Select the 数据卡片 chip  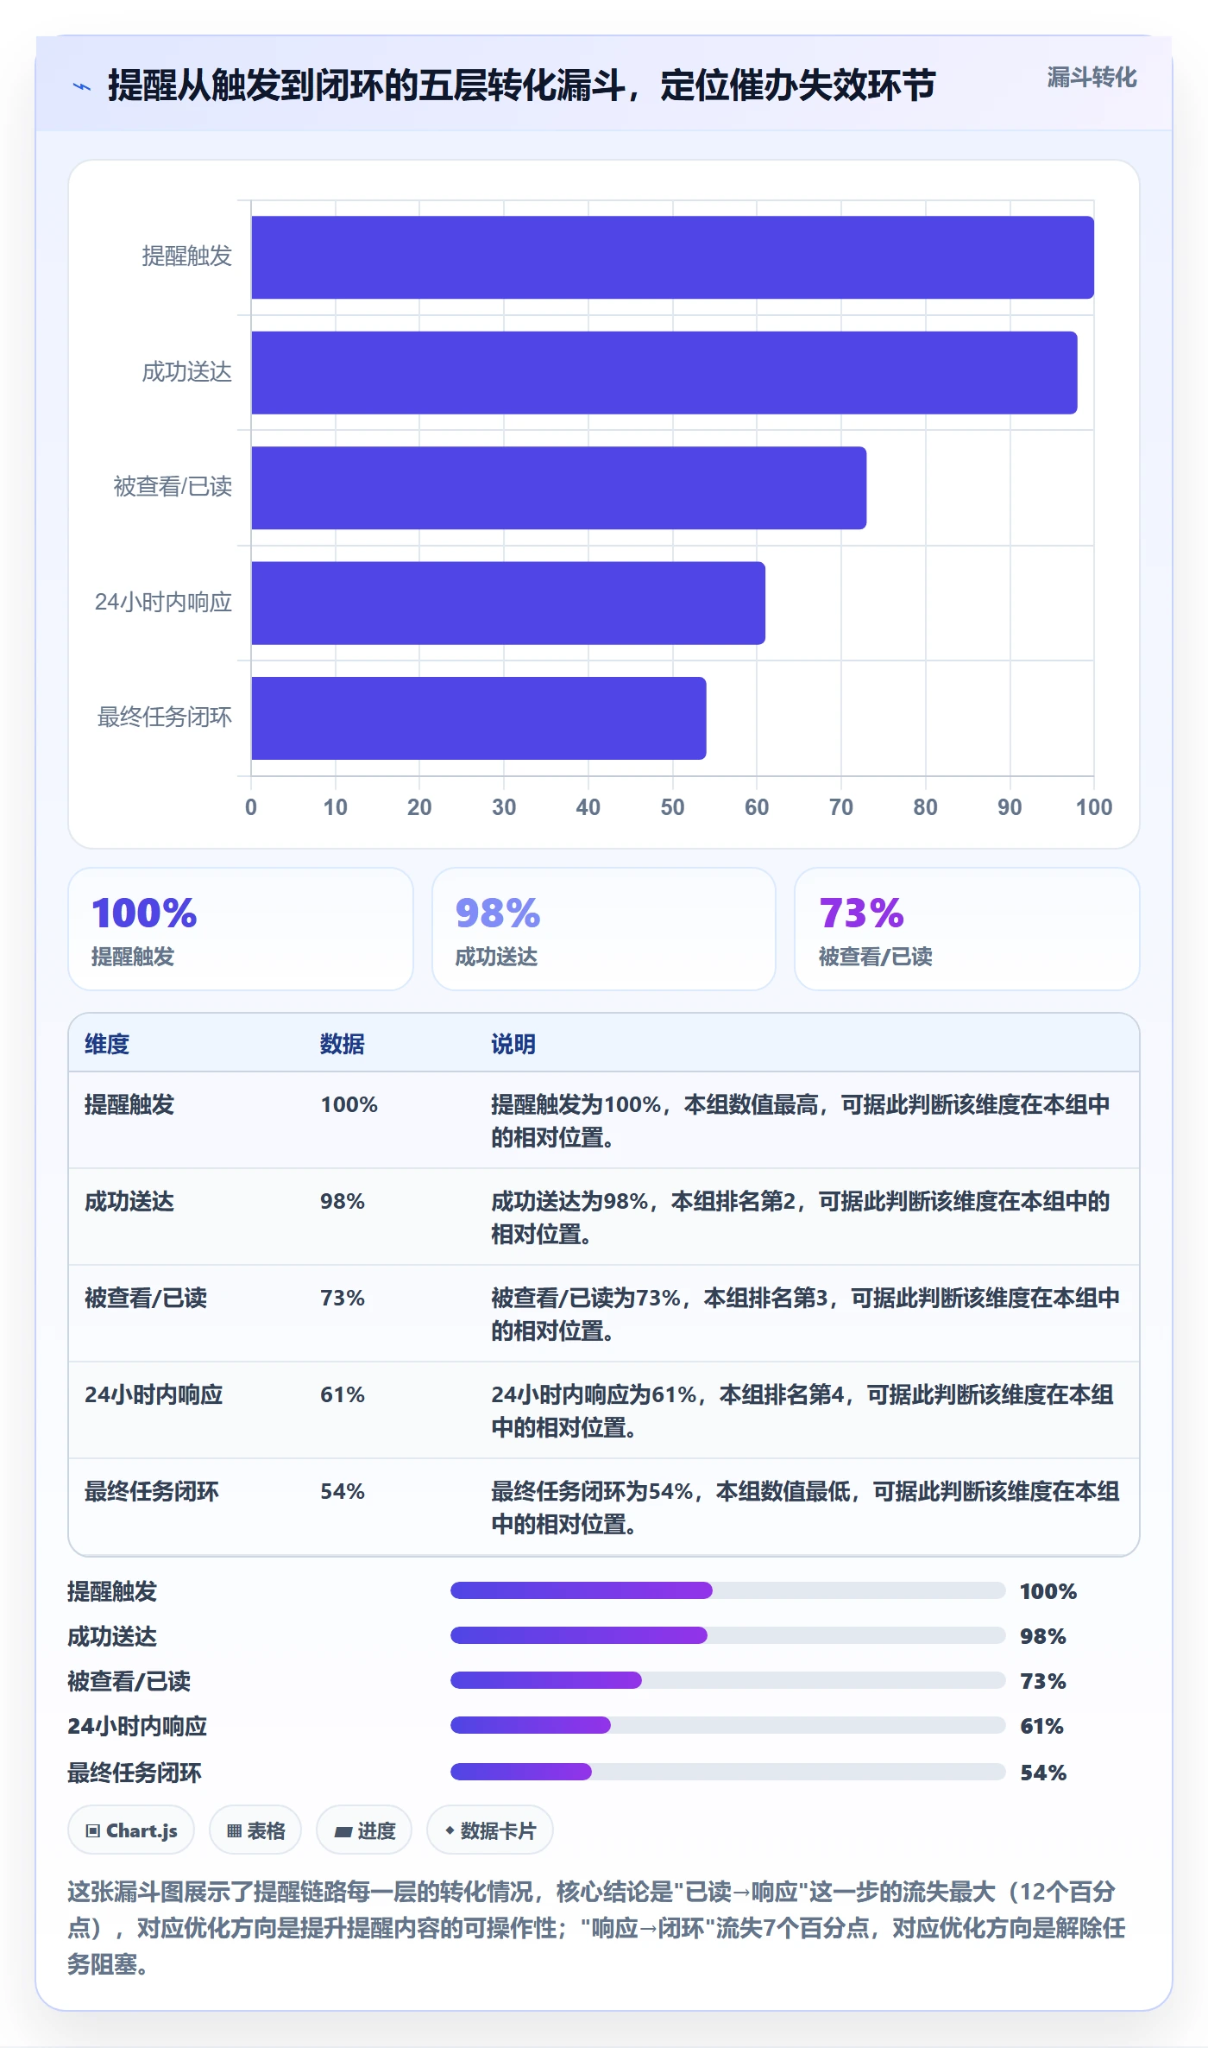[490, 1830]
